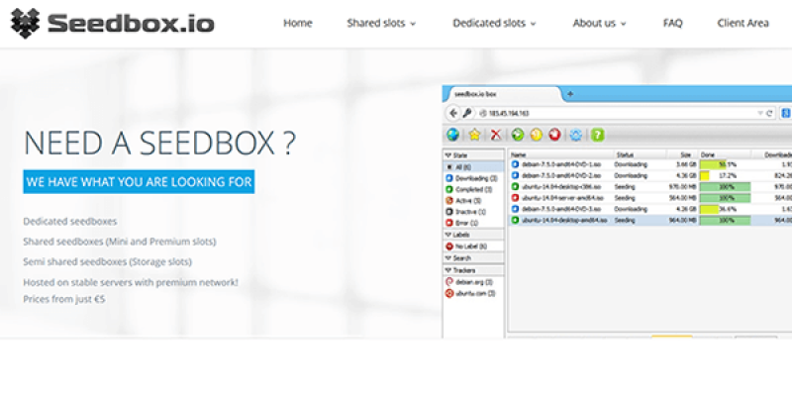Click the yellow star toolbar icon

tap(474, 135)
